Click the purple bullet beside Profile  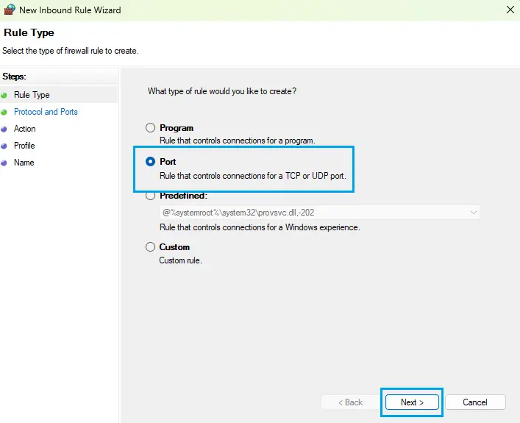[4, 146]
